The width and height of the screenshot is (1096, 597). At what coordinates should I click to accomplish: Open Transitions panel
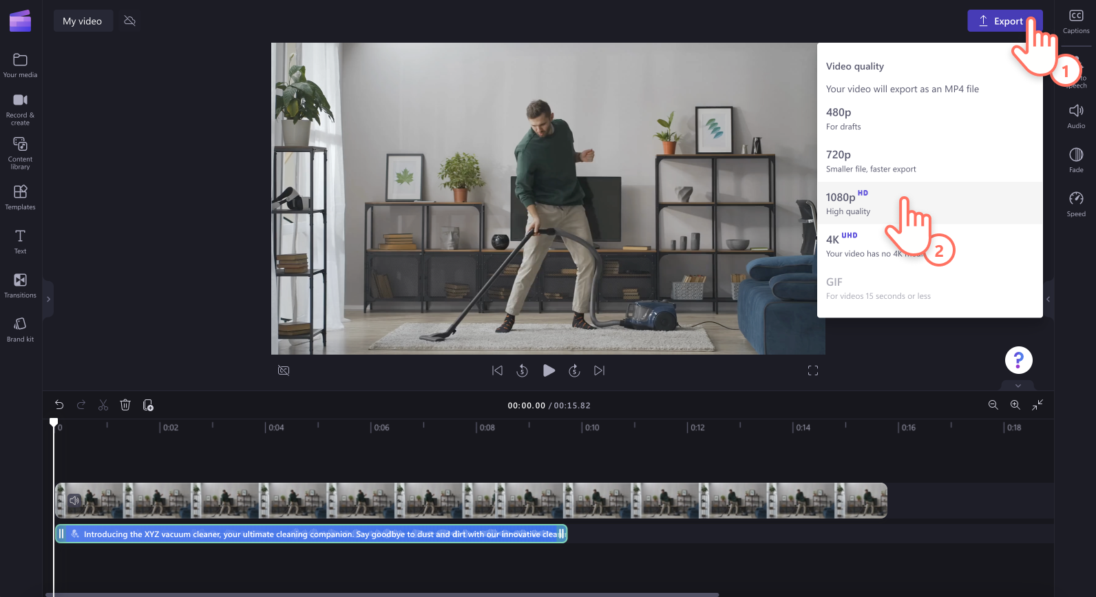click(x=20, y=285)
